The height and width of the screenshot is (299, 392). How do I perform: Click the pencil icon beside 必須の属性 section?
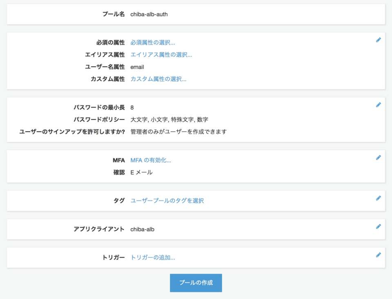(x=378, y=40)
